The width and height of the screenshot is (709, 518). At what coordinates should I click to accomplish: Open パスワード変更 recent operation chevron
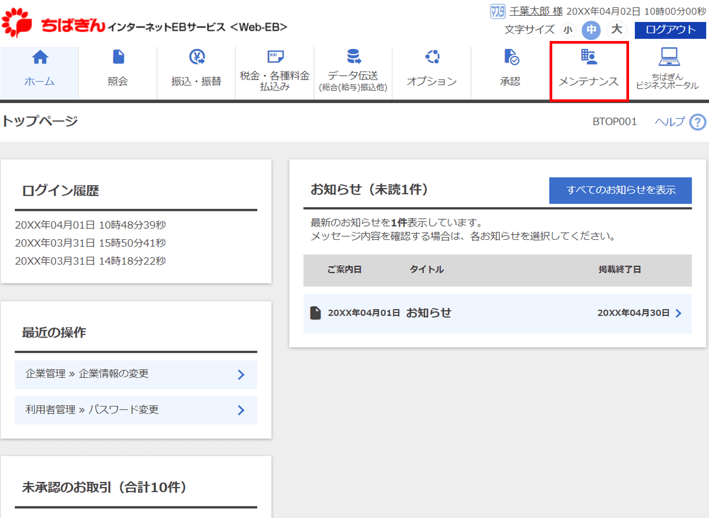[241, 410]
